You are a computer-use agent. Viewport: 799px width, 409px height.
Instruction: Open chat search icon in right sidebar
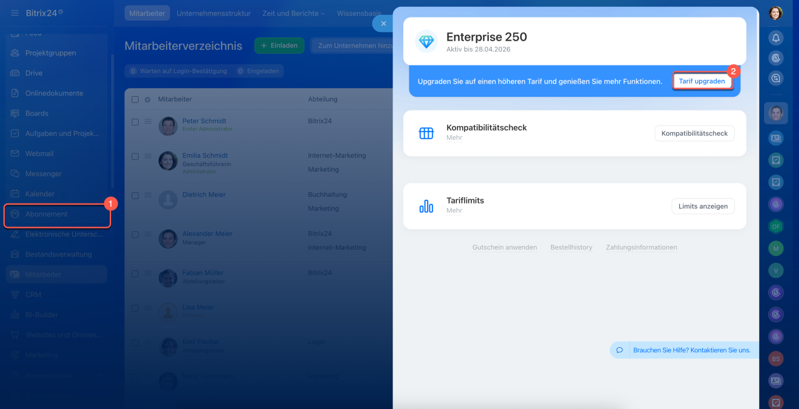(x=776, y=78)
